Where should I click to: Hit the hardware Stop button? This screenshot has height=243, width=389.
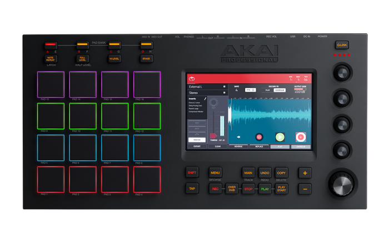(x=248, y=189)
